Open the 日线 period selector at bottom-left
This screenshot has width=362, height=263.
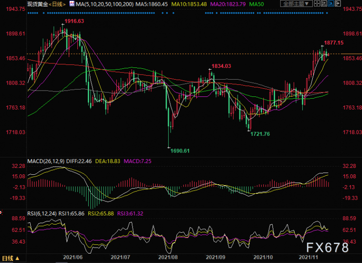[x=11, y=258]
